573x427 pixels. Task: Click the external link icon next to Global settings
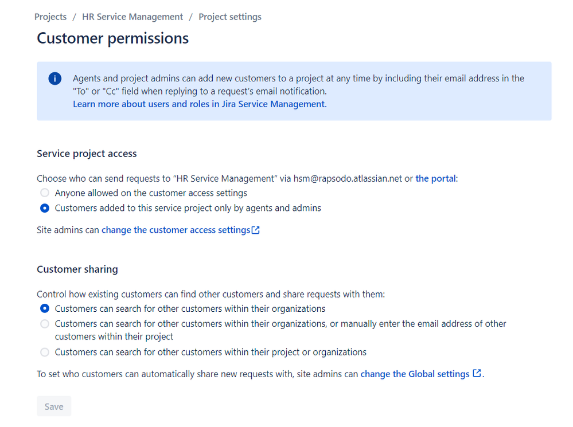[x=477, y=373]
